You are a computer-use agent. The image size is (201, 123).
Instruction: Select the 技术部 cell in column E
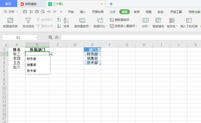92,63
